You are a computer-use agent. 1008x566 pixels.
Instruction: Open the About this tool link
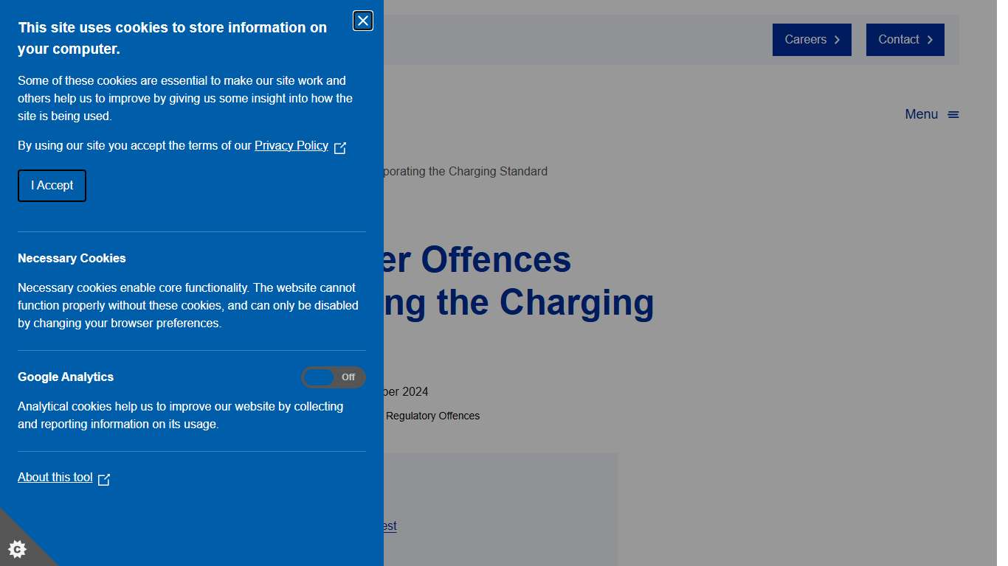55,477
